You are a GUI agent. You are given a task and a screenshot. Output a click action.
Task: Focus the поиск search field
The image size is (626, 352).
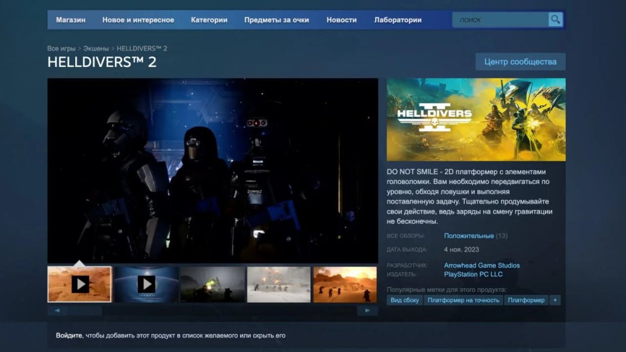pyautogui.click(x=500, y=20)
